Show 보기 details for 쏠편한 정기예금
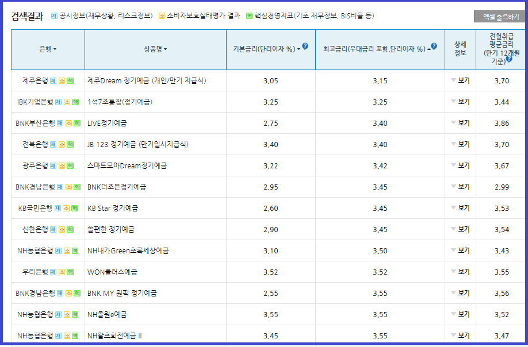The image size is (528, 347). click(x=460, y=229)
